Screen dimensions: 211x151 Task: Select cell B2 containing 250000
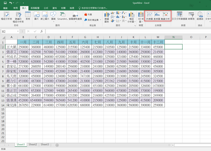[x=23, y=47]
